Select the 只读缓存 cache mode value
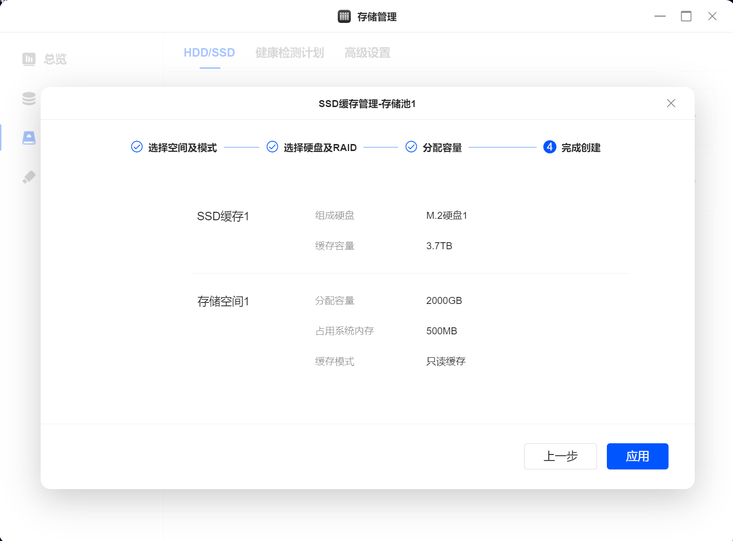This screenshot has width=733, height=541. click(x=446, y=361)
